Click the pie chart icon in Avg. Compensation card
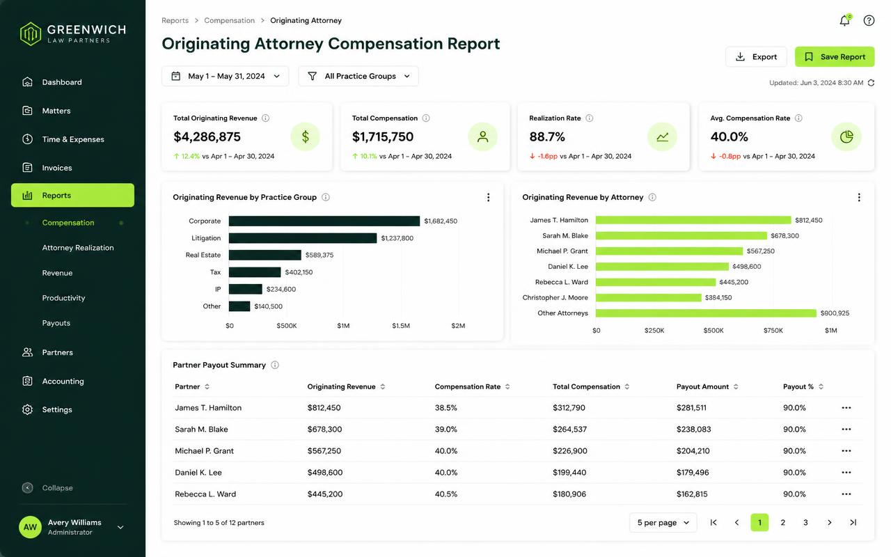Viewport: 891px width, 557px height. click(846, 137)
